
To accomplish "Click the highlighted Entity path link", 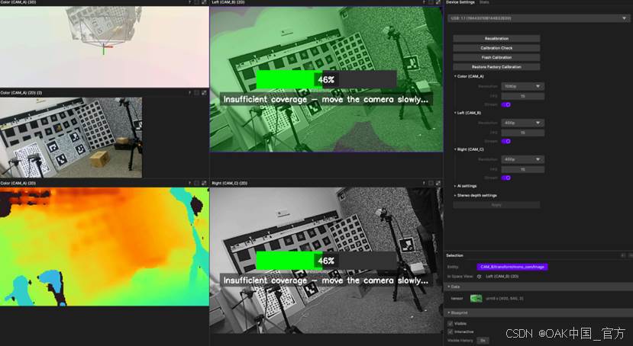I will (x=512, y=267).
